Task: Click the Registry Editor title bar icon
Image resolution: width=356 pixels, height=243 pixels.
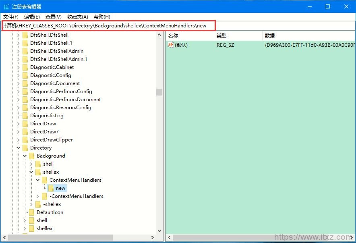Action: point(6,6)
